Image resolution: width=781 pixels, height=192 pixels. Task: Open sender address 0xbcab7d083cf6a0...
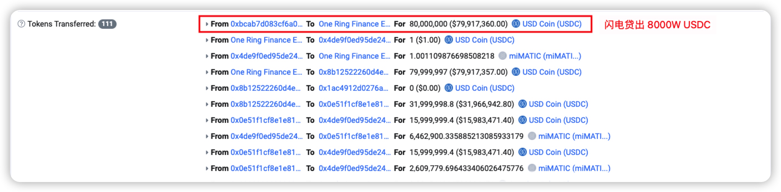click(x=266, y=24)
